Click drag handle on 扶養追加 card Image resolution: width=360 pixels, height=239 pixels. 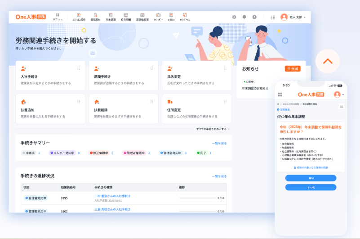tap(79, 102)
